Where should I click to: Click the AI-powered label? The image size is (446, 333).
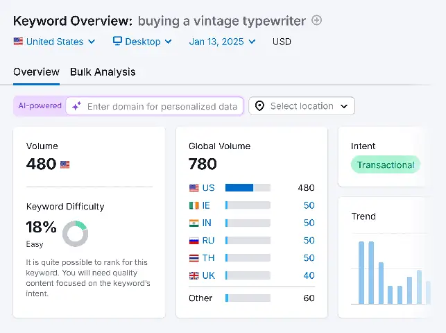pos(40,105)
